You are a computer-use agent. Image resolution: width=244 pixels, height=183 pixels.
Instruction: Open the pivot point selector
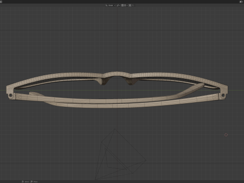[118, 5]
